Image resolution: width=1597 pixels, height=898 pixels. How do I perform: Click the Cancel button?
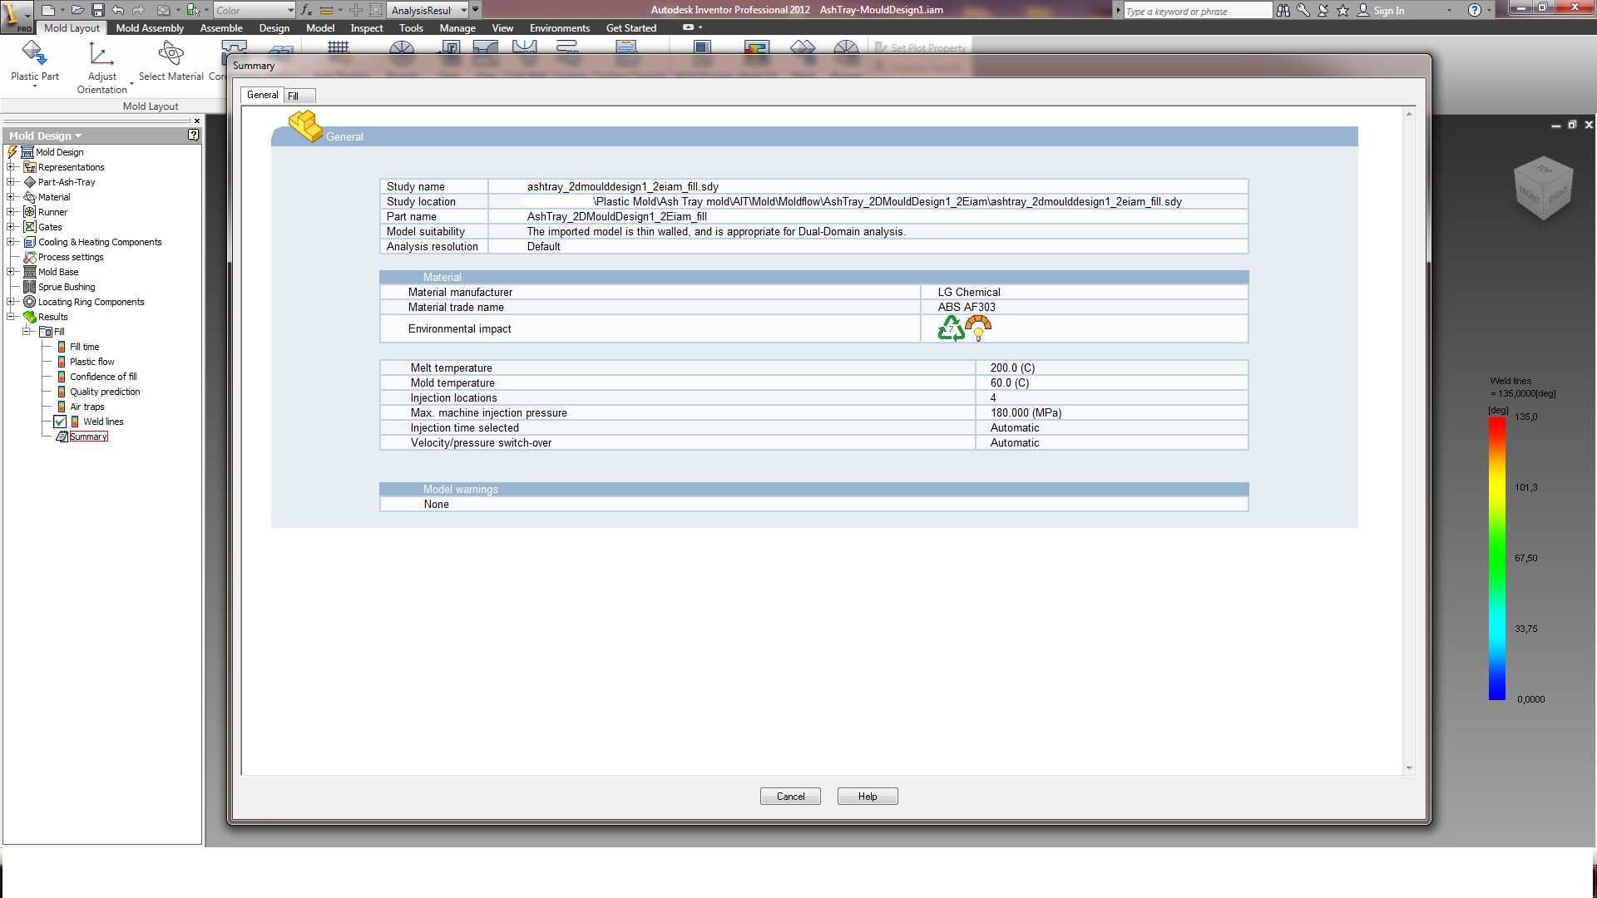pos(790,797)
